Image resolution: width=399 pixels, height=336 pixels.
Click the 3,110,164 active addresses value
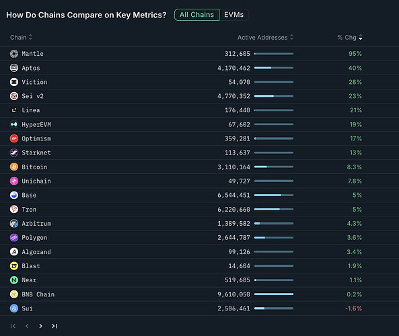(233, 167)
